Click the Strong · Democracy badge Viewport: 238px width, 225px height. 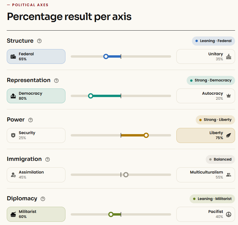point(211,80)
